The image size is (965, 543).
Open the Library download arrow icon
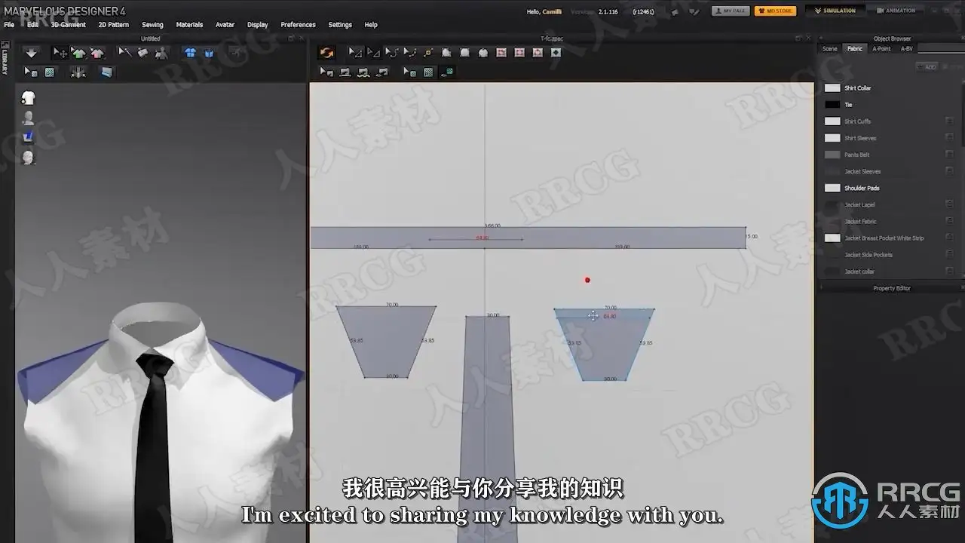tap(31, 53)
